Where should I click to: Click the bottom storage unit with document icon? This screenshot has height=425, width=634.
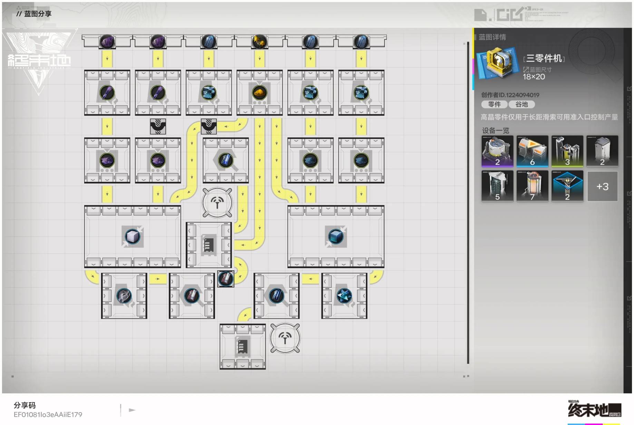[x=243, y=346]
